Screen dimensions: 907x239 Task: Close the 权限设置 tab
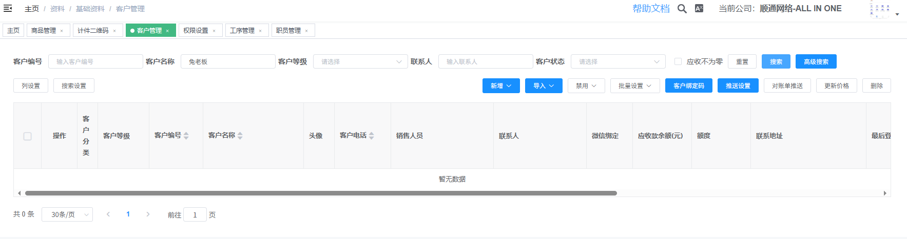click(x=214, y=31)
